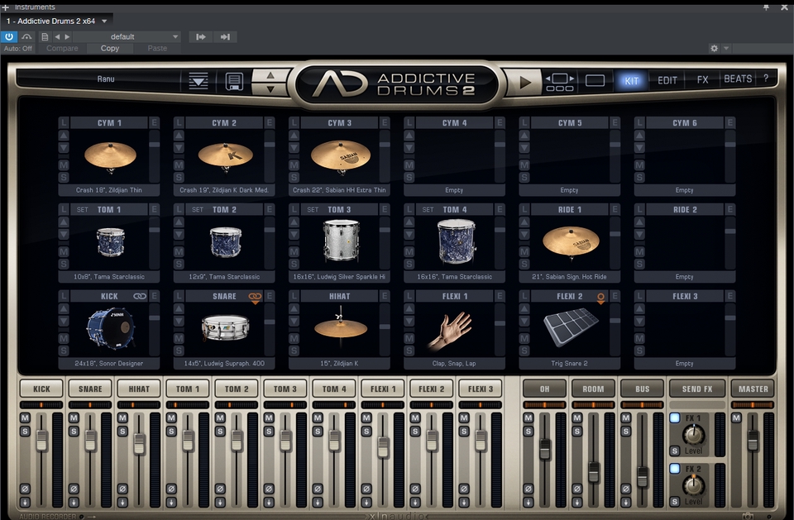Click next kit piece arrow on Cym 2
Screen dimensions: 794x520
pos(179,147)
